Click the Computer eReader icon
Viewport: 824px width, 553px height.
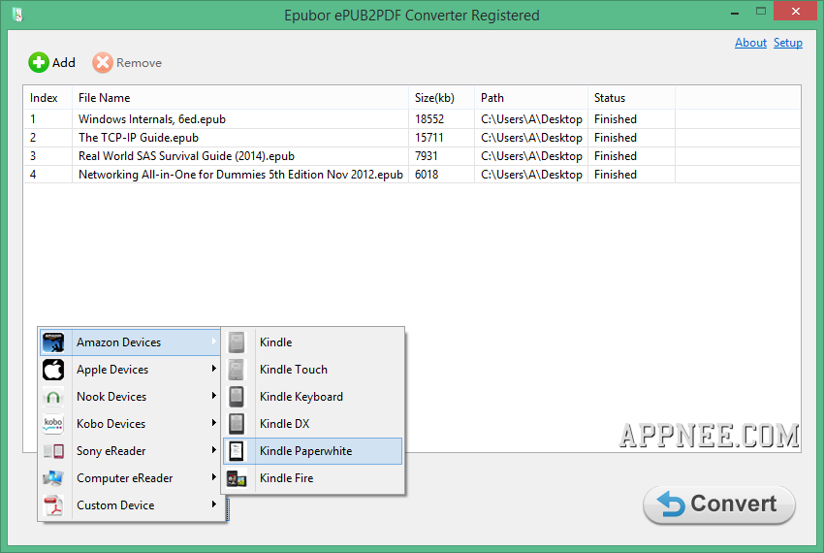coord(53,478)
